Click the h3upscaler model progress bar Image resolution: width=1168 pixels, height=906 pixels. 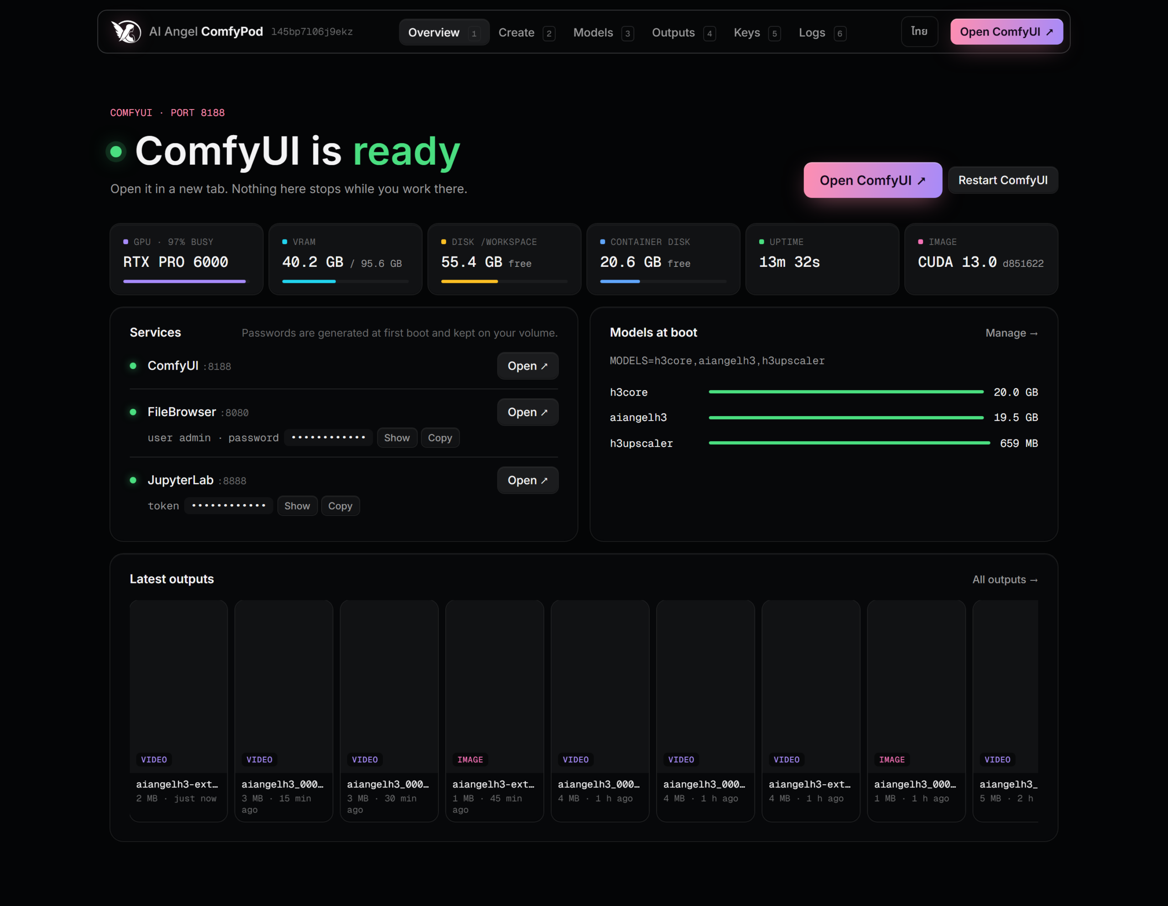849,443
